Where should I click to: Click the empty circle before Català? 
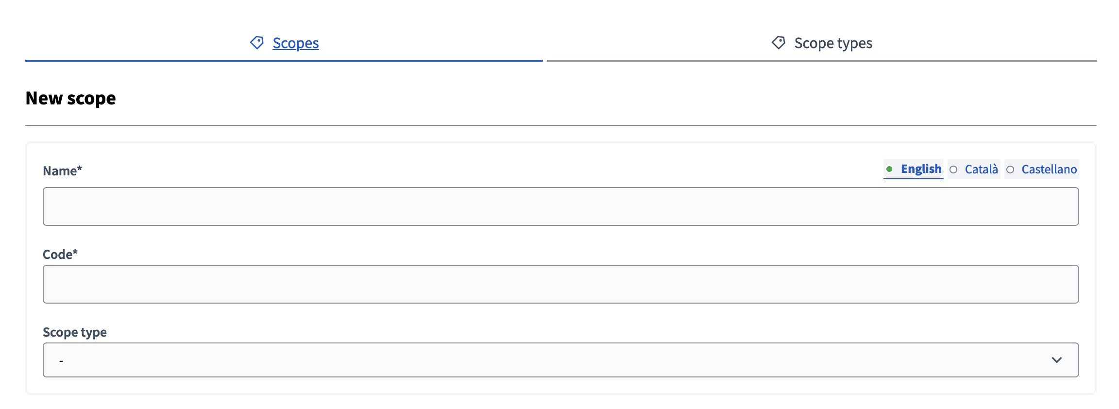point(953,170)
